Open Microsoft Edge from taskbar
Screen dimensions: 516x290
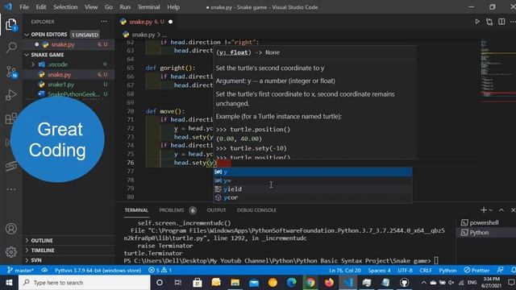pos(292,283)
